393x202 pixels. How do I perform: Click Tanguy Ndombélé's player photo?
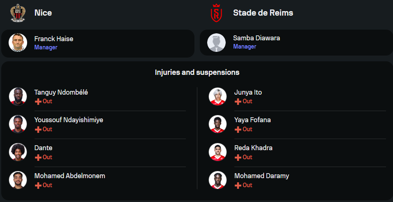[x=18, y=96]
